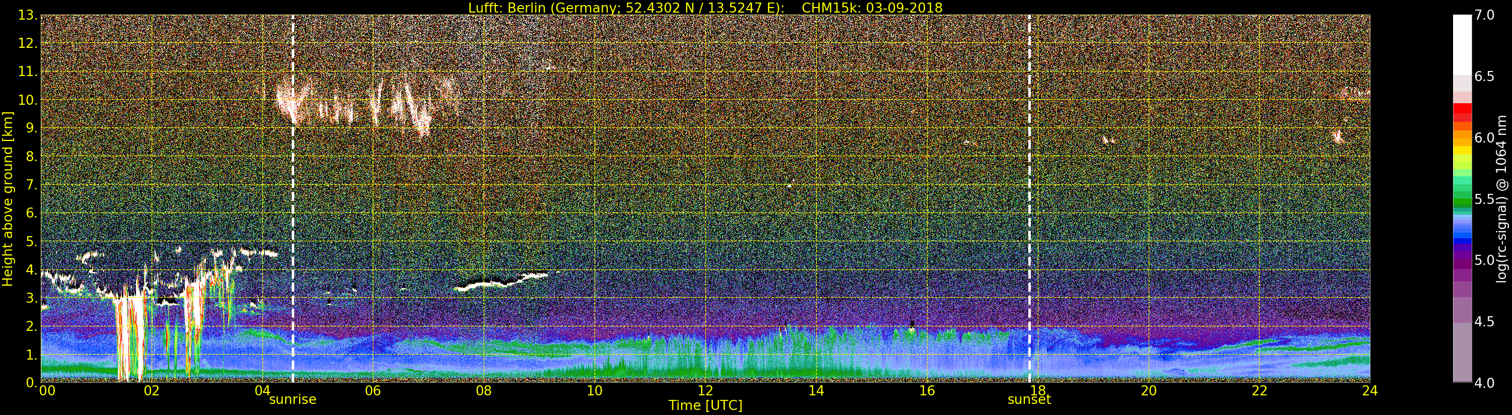Screen dimensions: 1512x415
Task: Click the '6.0' colorbar tick value
Action: (x=1484, y=138)
